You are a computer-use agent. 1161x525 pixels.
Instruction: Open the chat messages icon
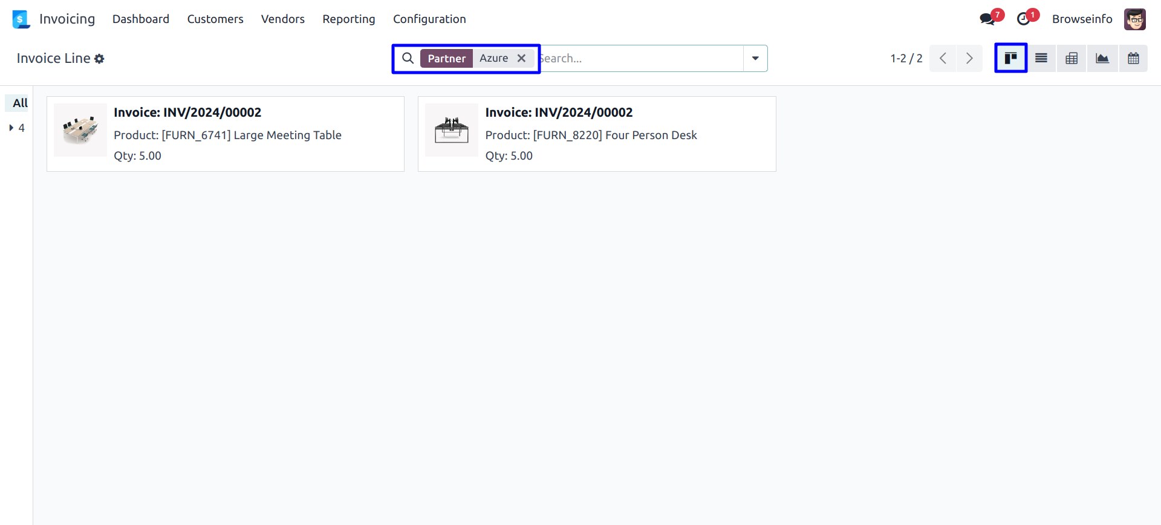[987, 19]
